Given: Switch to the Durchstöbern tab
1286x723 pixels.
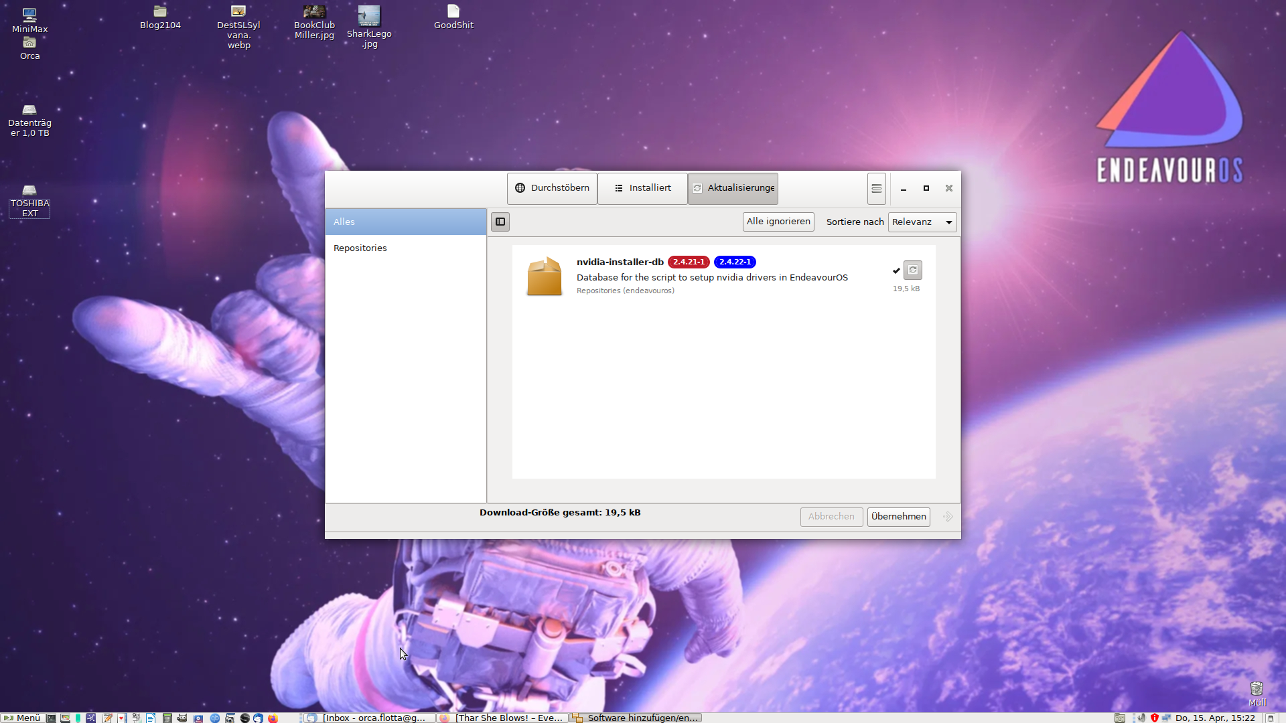Looking at the screenshot, I should 552,188.
